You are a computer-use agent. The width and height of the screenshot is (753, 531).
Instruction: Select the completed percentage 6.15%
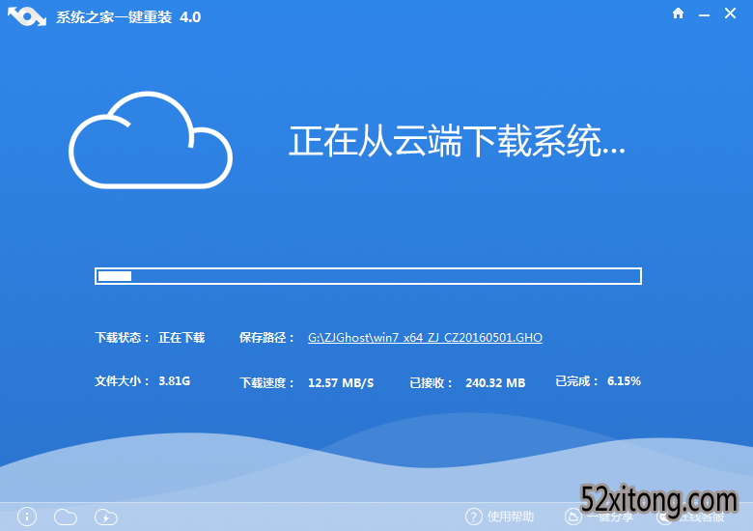624,381
